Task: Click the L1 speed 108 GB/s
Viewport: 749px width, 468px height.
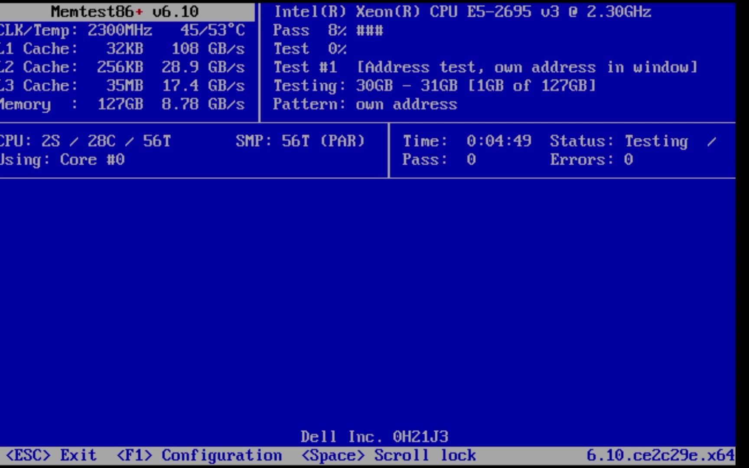Action: (208, 49)
